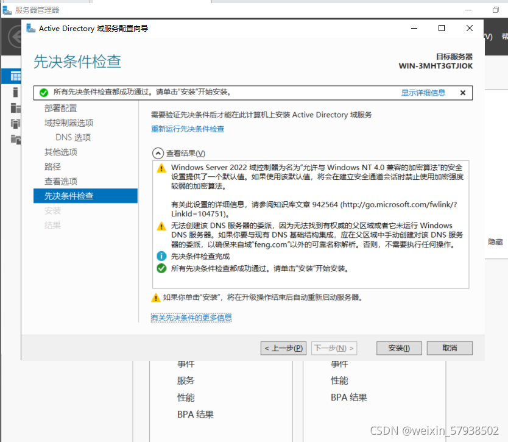Select highlighted 先决条件检查 step
Viewport: 508px width, 442px height.
pos(85,196)
